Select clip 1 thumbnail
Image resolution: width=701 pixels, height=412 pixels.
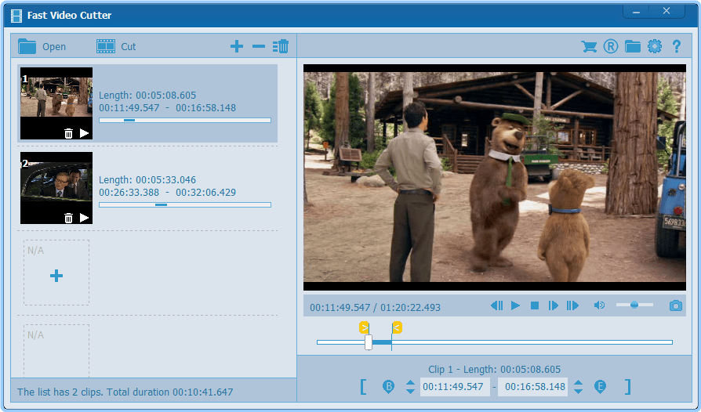click(56, 103)
